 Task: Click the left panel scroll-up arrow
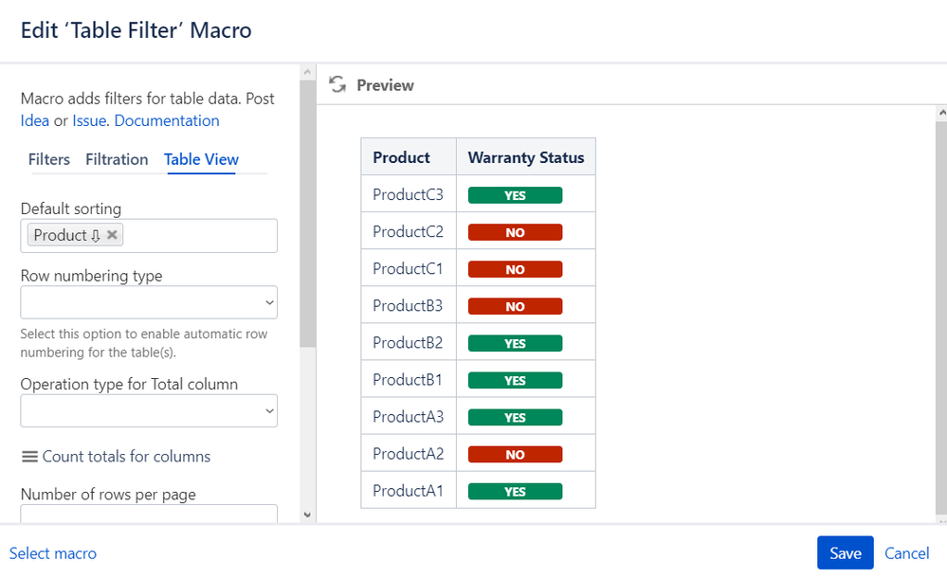(x=306, y=72)
